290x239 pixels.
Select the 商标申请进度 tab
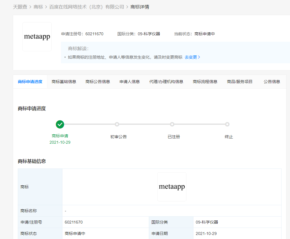(30, 82)
